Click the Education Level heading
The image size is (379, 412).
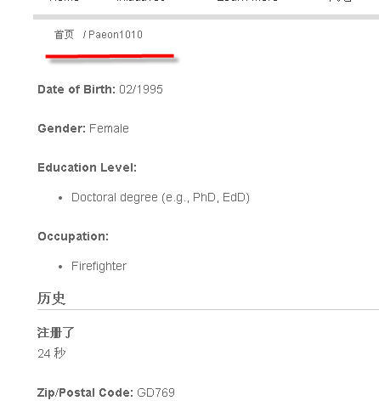tap(88, 167)
